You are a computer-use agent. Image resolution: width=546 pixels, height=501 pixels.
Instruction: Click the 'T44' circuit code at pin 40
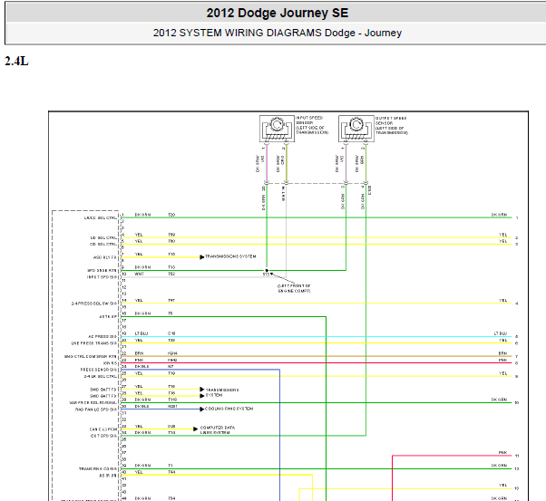(x=171, y=472)
